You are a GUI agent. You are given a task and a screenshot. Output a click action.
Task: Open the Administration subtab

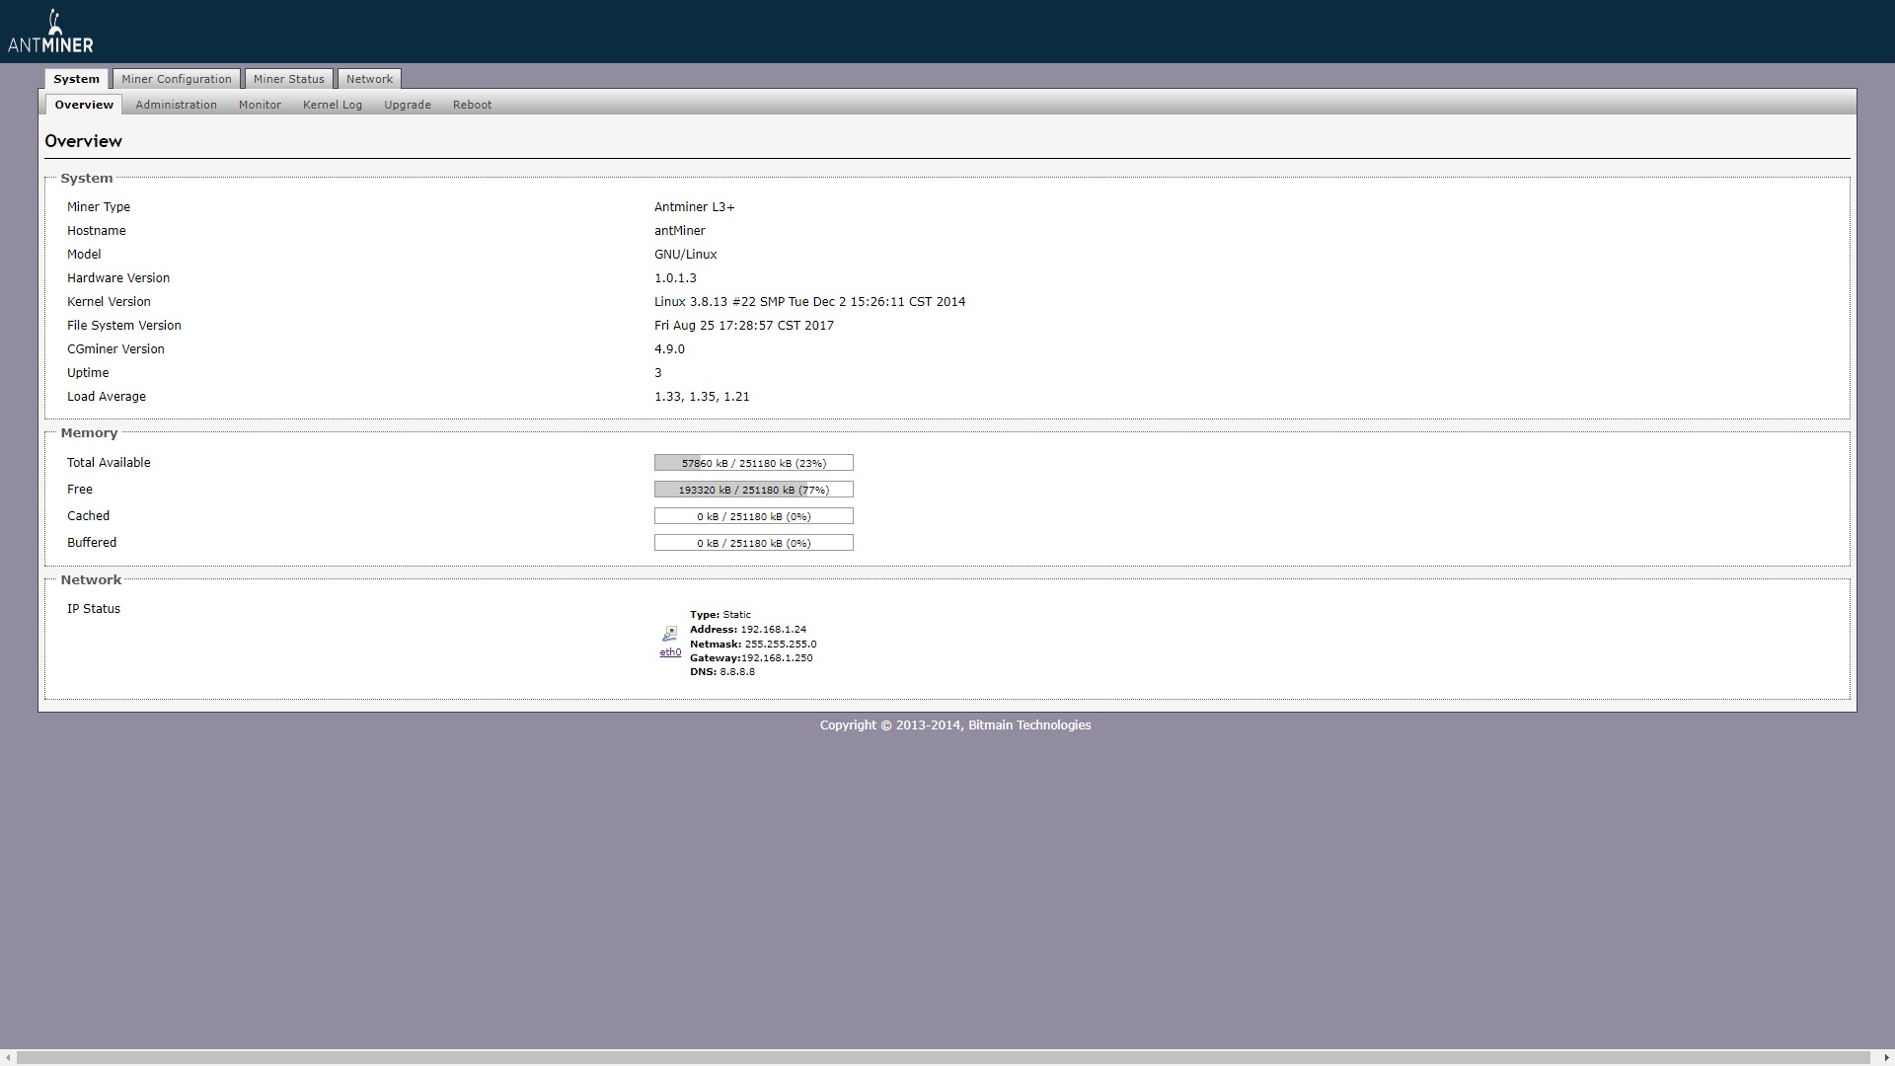point(176,105)
